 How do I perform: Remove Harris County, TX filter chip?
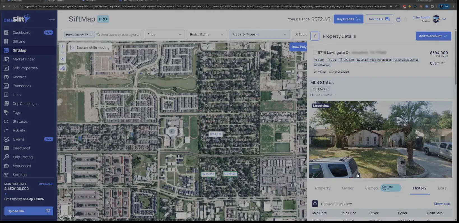point(91,35)
